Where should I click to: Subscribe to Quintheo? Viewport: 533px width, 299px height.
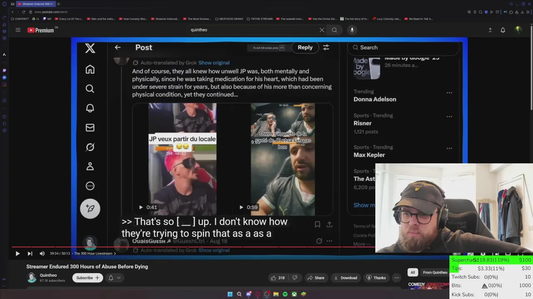(x=87, y=278)
